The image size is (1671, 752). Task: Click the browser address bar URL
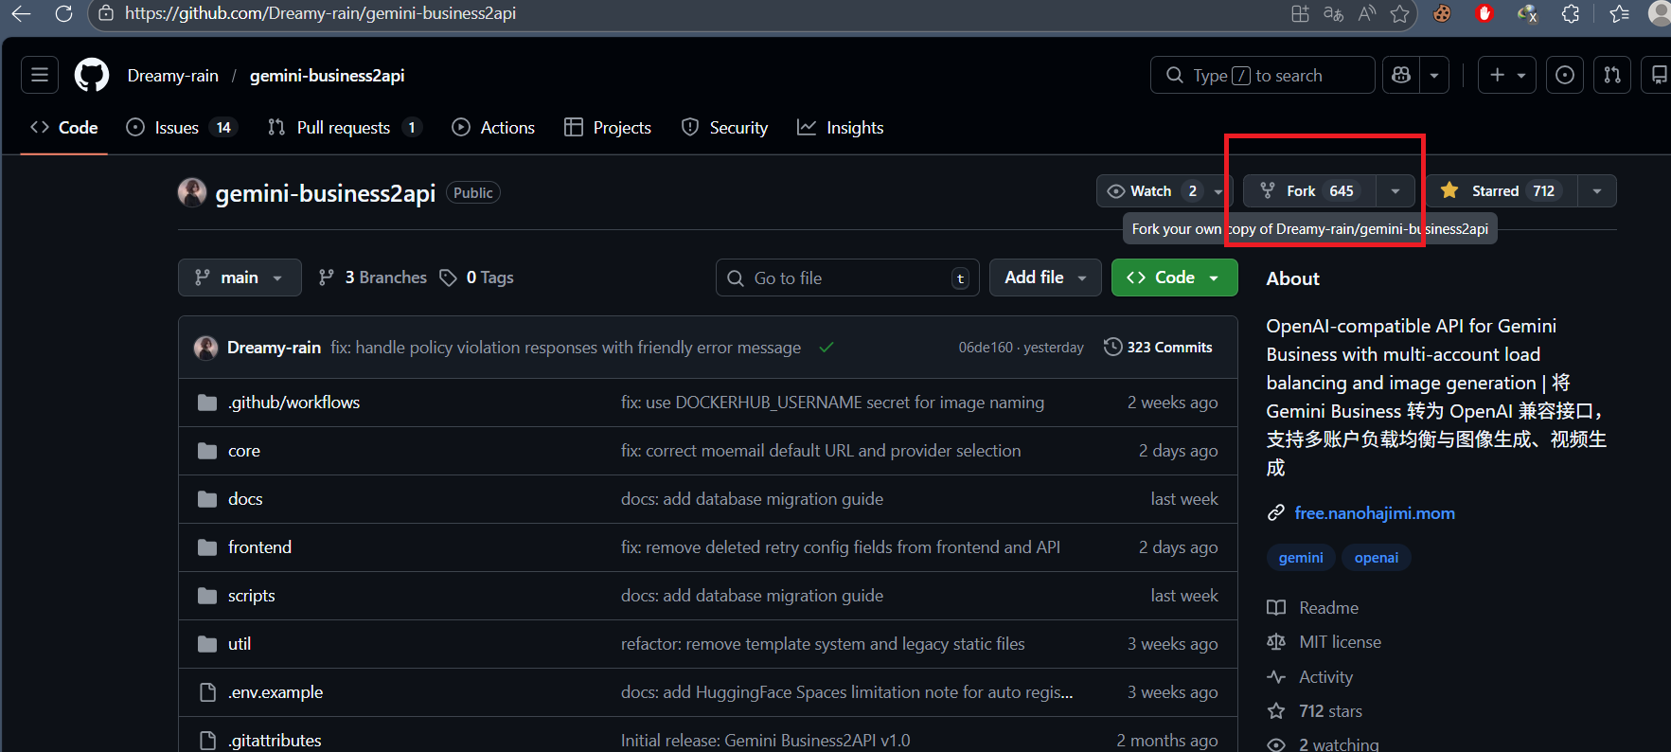point(320,13)
